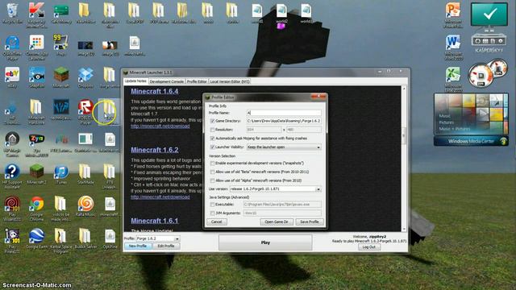Image resolution: width=516 pixels, height=290 pixels.
Task: Click the large Play button
Action: 265,242
